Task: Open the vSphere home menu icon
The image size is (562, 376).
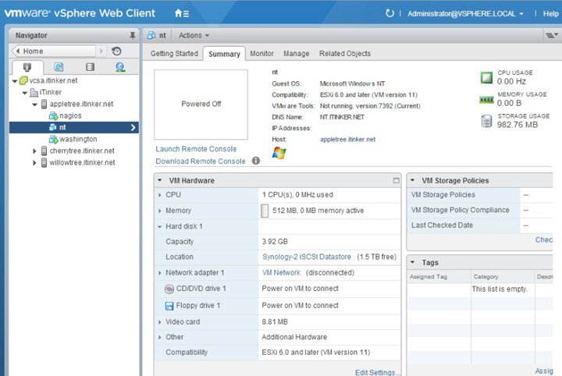Action: [x=181, y=13]
